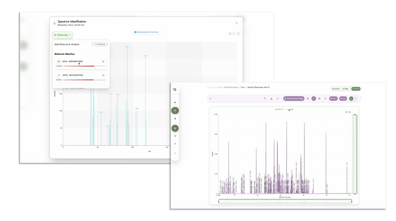
Task: Switch to the Launch tab
Action: (336, 89)
